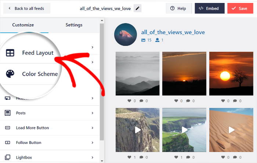The width and height of the screenshot is (257, 163).
Task: Play the rocky cliff video
Action: point(138,130)
